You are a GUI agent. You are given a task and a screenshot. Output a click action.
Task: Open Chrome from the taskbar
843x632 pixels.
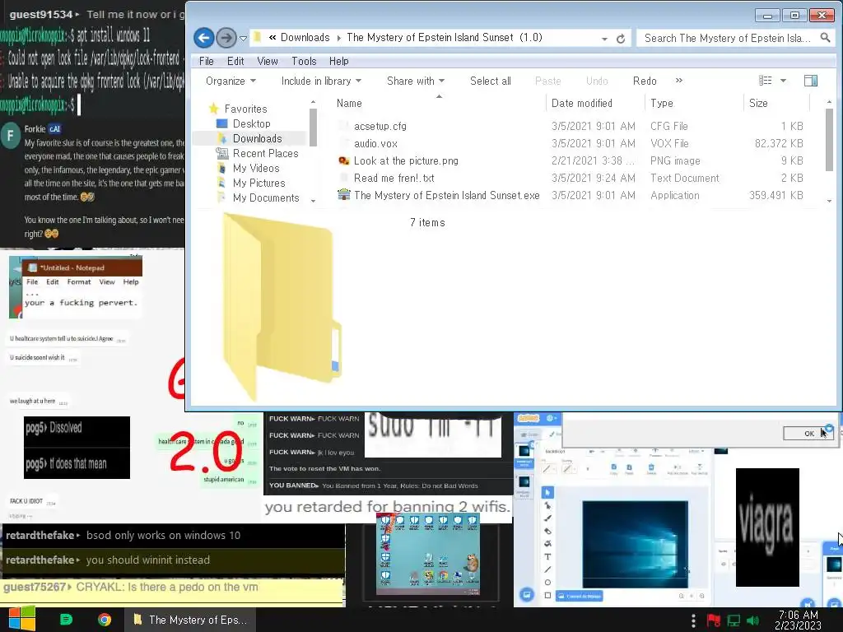click(105, 620)
